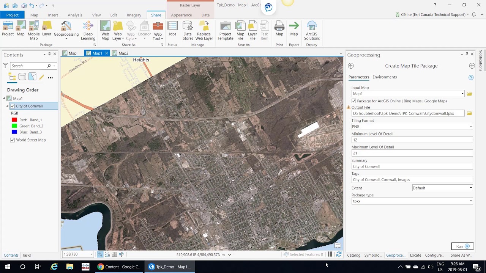
Task: Open Google Chrome from the taskbar
Action: (119, 267)
